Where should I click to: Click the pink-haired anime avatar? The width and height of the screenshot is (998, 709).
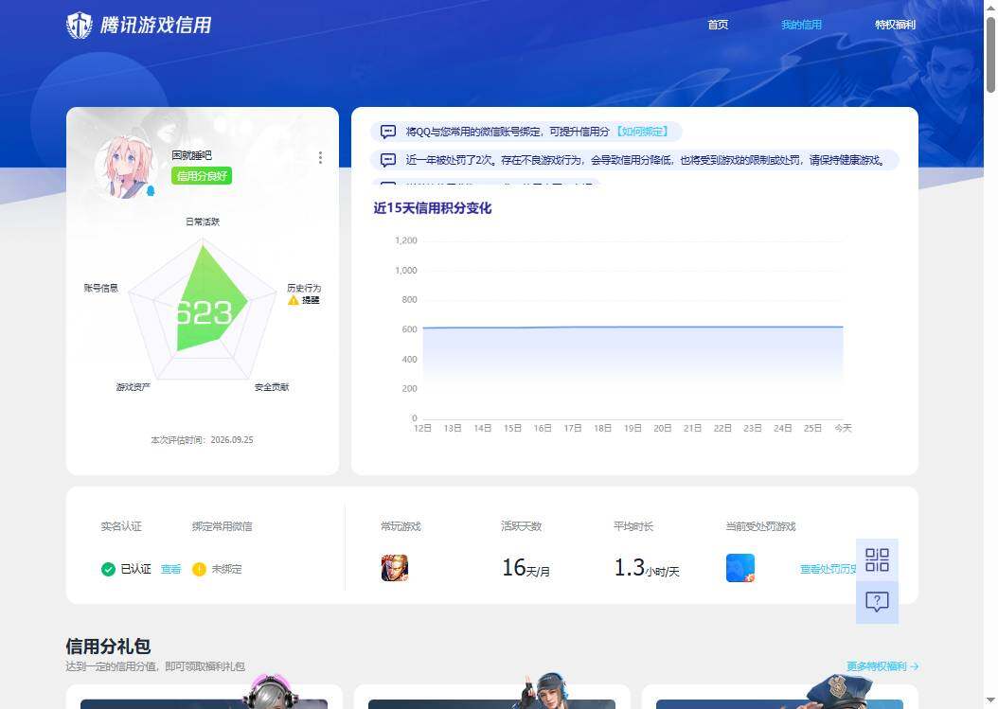pos(125,166)
